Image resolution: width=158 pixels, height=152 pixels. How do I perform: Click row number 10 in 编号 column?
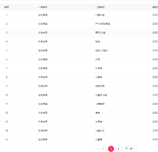[x=7, y=95]
